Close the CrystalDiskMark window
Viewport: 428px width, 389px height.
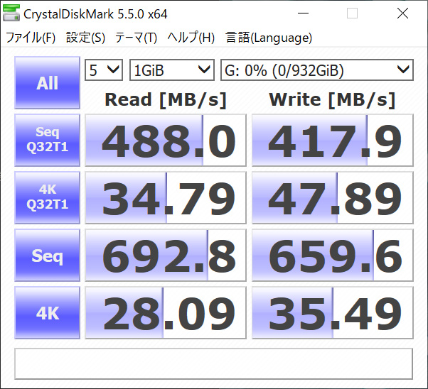point(402,13)
